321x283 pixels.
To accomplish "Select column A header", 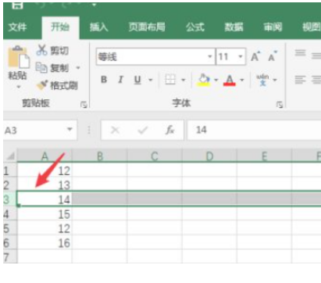I will 45,156.
